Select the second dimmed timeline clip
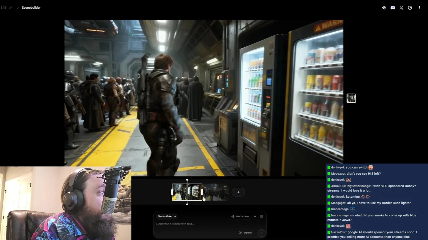This screenshot has height=240, width=428. [x=216, y=192]
